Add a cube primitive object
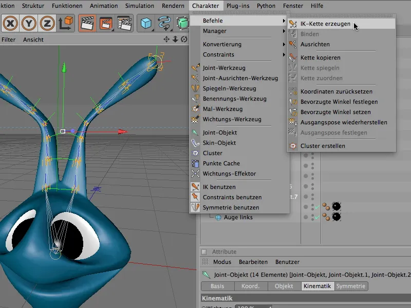 (146, 23)
